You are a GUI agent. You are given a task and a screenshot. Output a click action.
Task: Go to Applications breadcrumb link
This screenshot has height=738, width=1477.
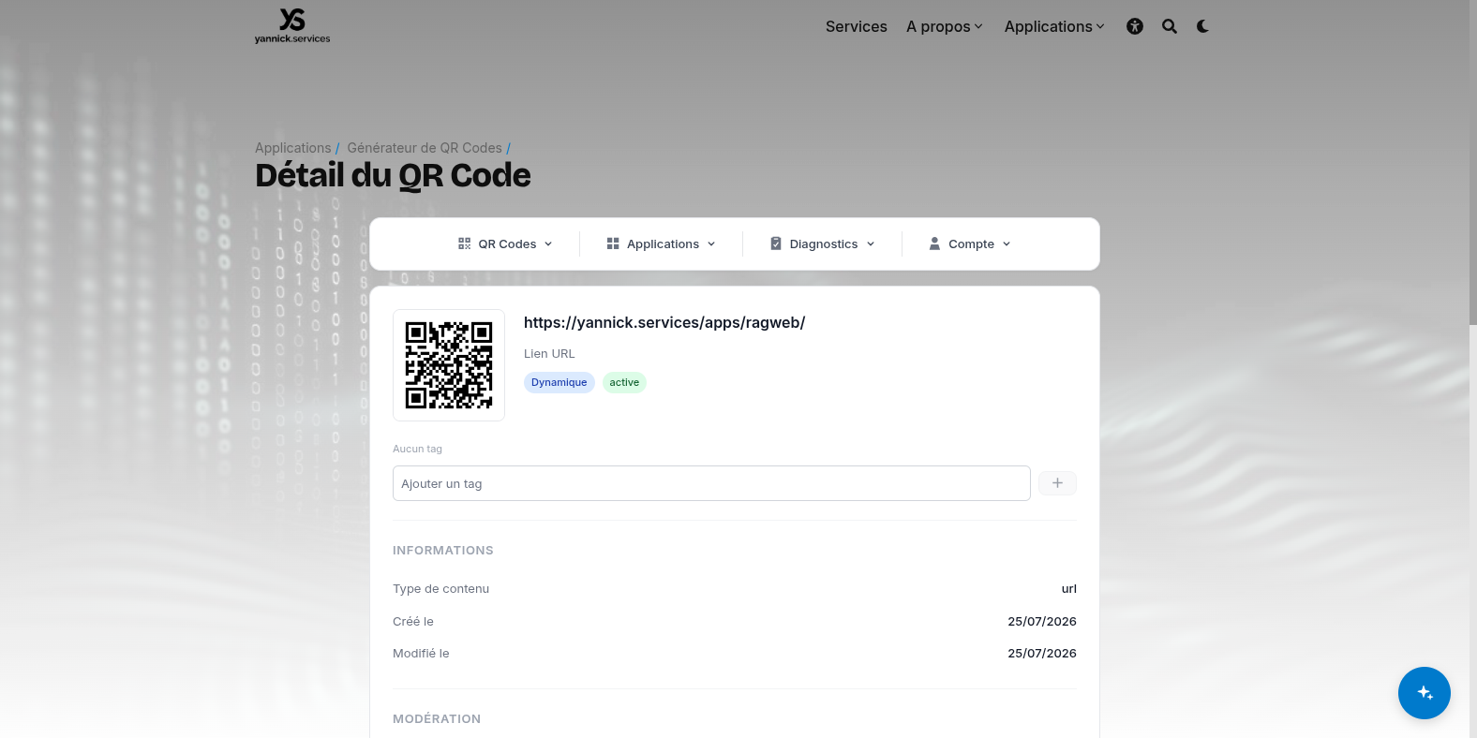[x=293, y=148]
